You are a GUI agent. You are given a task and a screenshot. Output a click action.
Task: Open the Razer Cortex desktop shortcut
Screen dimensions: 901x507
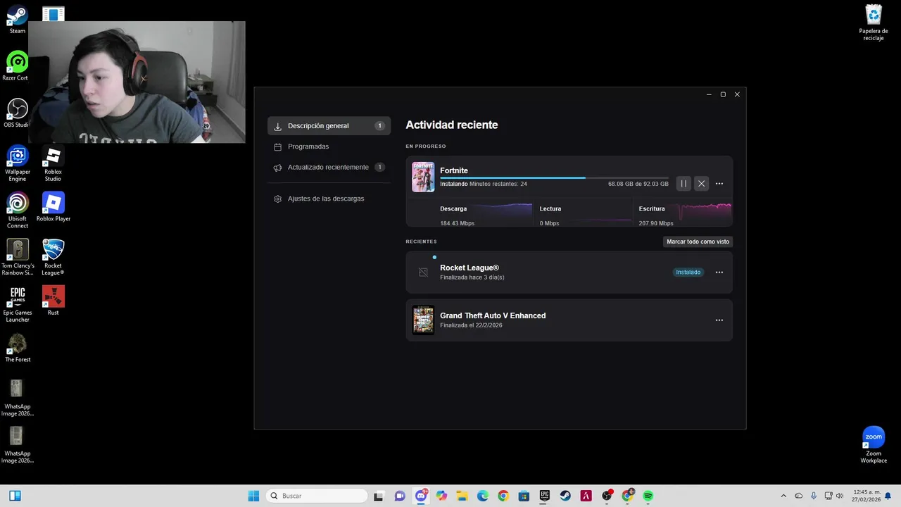pyautogui.click(x=17, y=65)
